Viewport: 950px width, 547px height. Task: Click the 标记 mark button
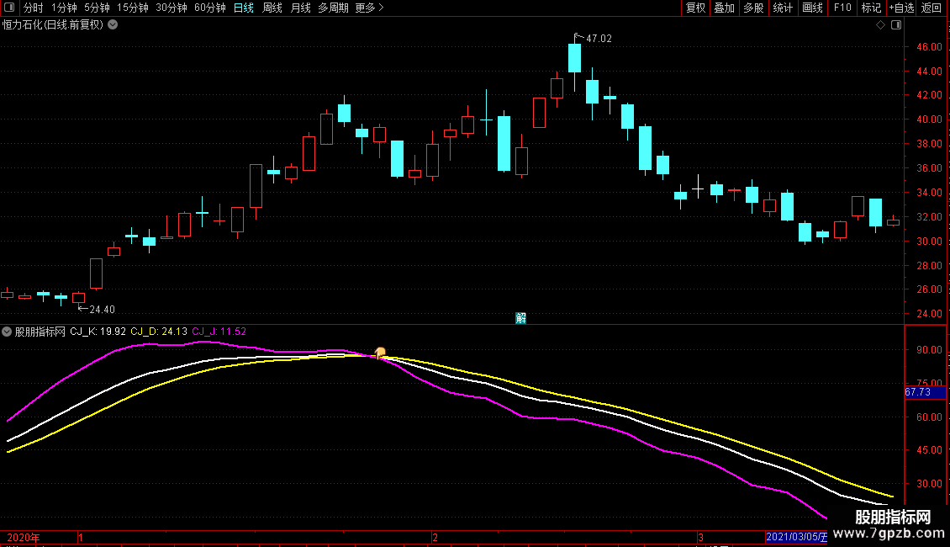[x=871, y=8]
